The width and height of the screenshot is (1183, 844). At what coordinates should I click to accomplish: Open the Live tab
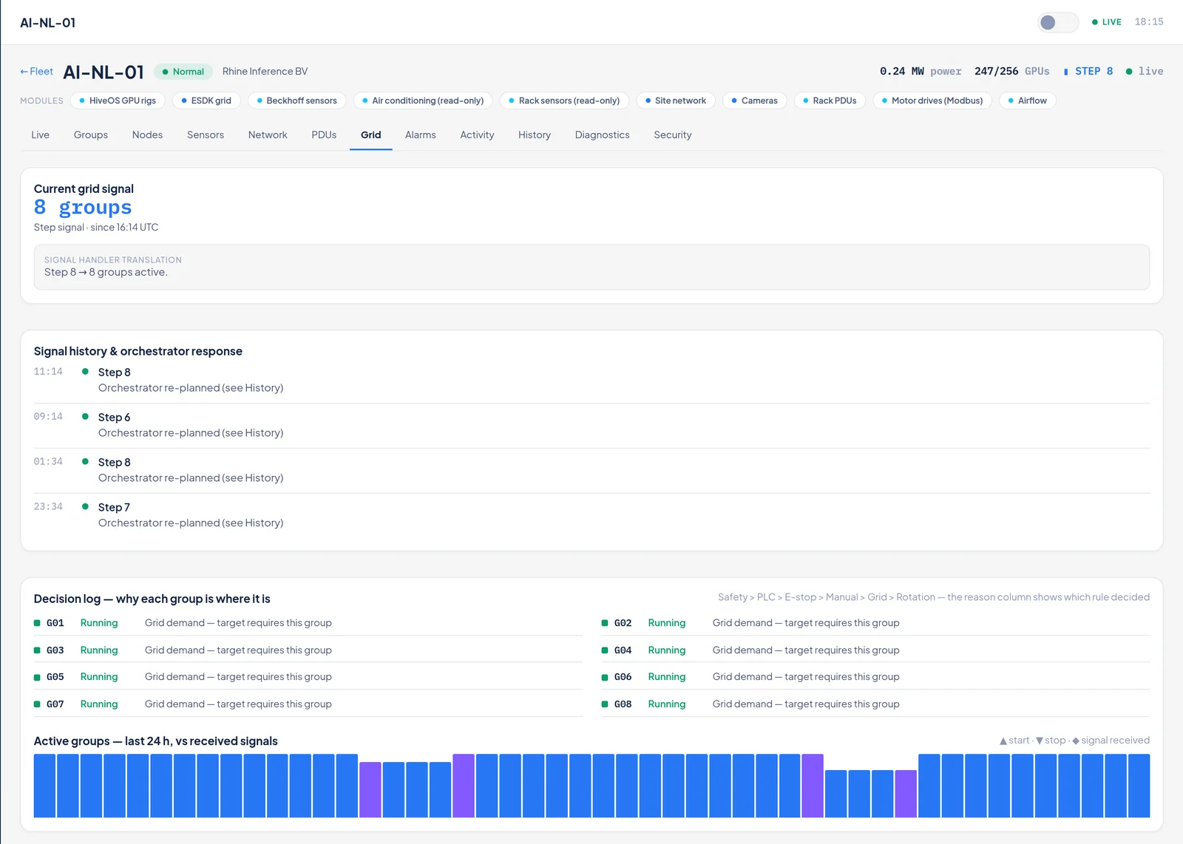(40, 135)
